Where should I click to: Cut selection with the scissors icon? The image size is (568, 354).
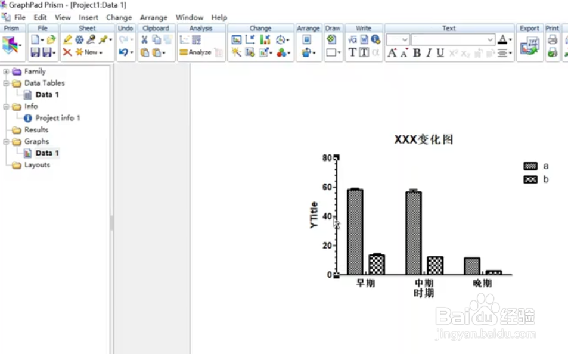point(145,38)
